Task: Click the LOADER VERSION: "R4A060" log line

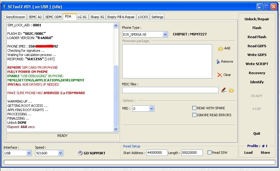Action: coord(30,38)
